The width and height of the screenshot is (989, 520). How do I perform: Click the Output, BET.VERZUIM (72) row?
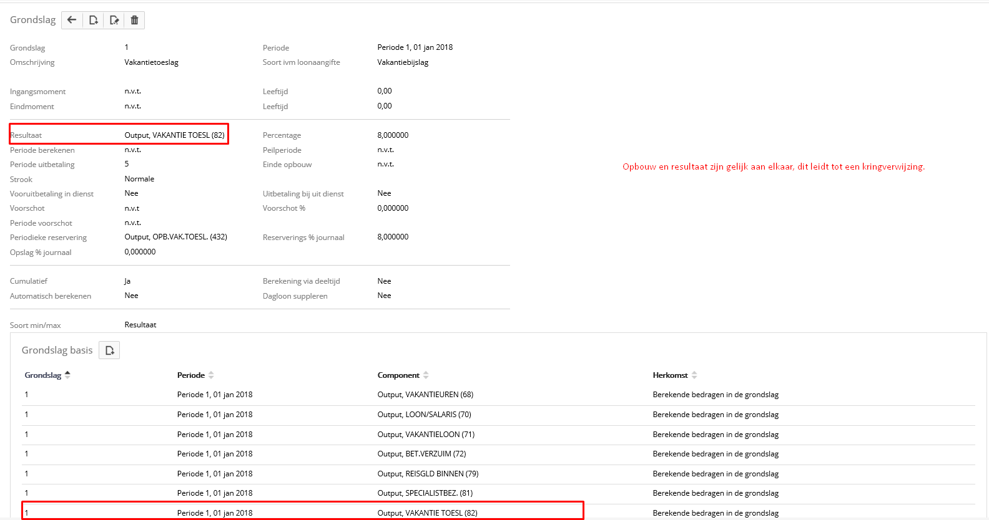pyautogui.click(x=421, y=454)
